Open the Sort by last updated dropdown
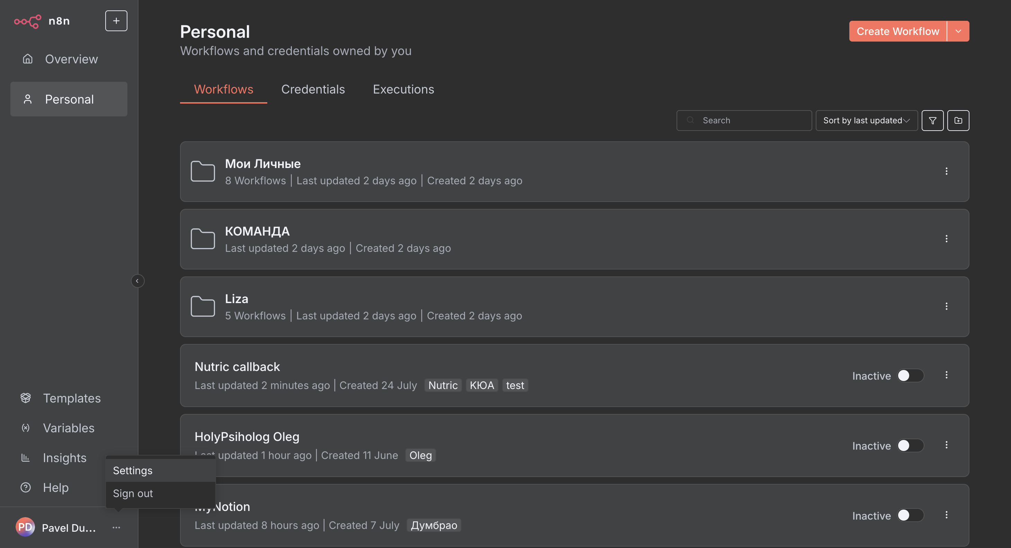This screenshot has height=548, width=1011. pyautogui.click(x=866, y=121)
